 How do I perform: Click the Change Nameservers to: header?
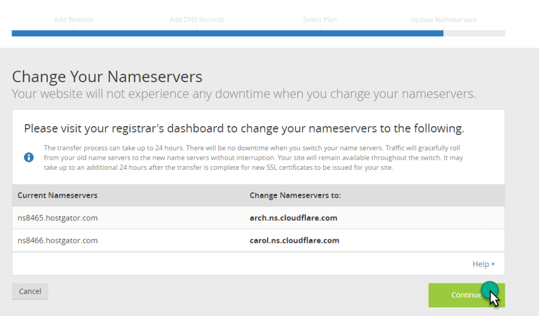tap(295, 195)
